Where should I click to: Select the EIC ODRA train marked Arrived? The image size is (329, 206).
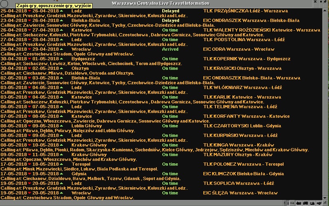[x=238, y=49]
